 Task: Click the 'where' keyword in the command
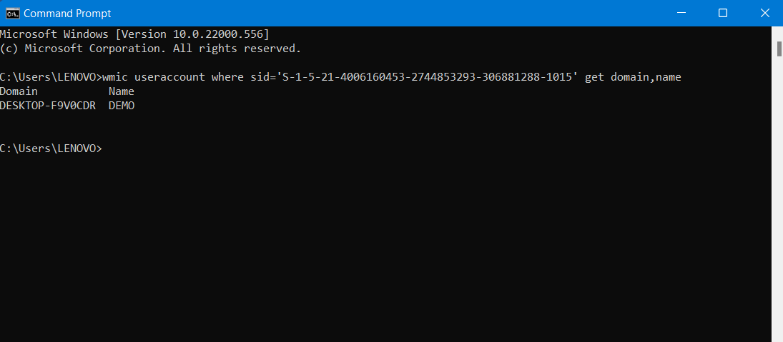coord(226,77)
